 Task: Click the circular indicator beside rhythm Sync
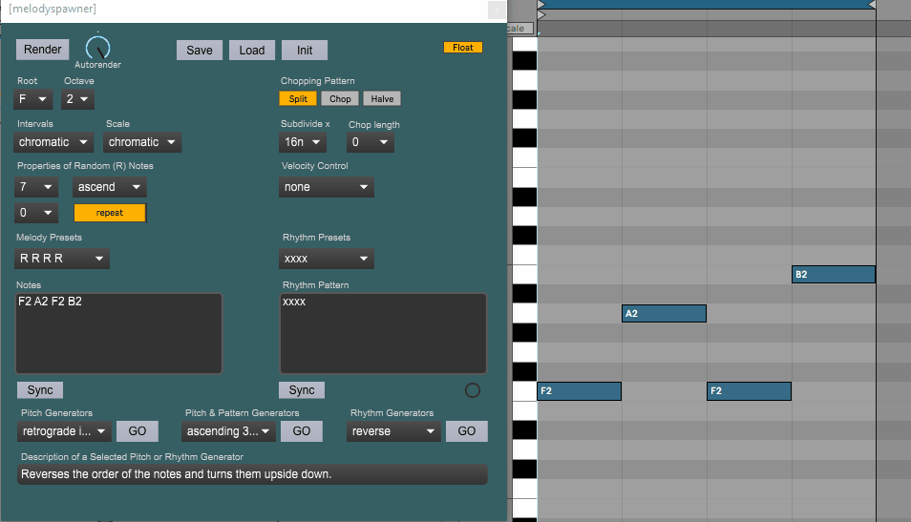pyautogui.click(x=473, y=390)
